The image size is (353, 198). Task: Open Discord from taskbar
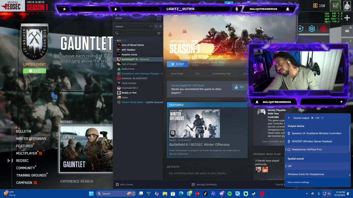[221, 194]
